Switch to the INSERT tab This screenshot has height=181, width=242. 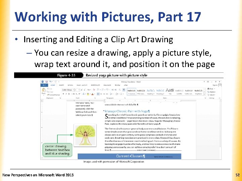click(x=62, y=85)
